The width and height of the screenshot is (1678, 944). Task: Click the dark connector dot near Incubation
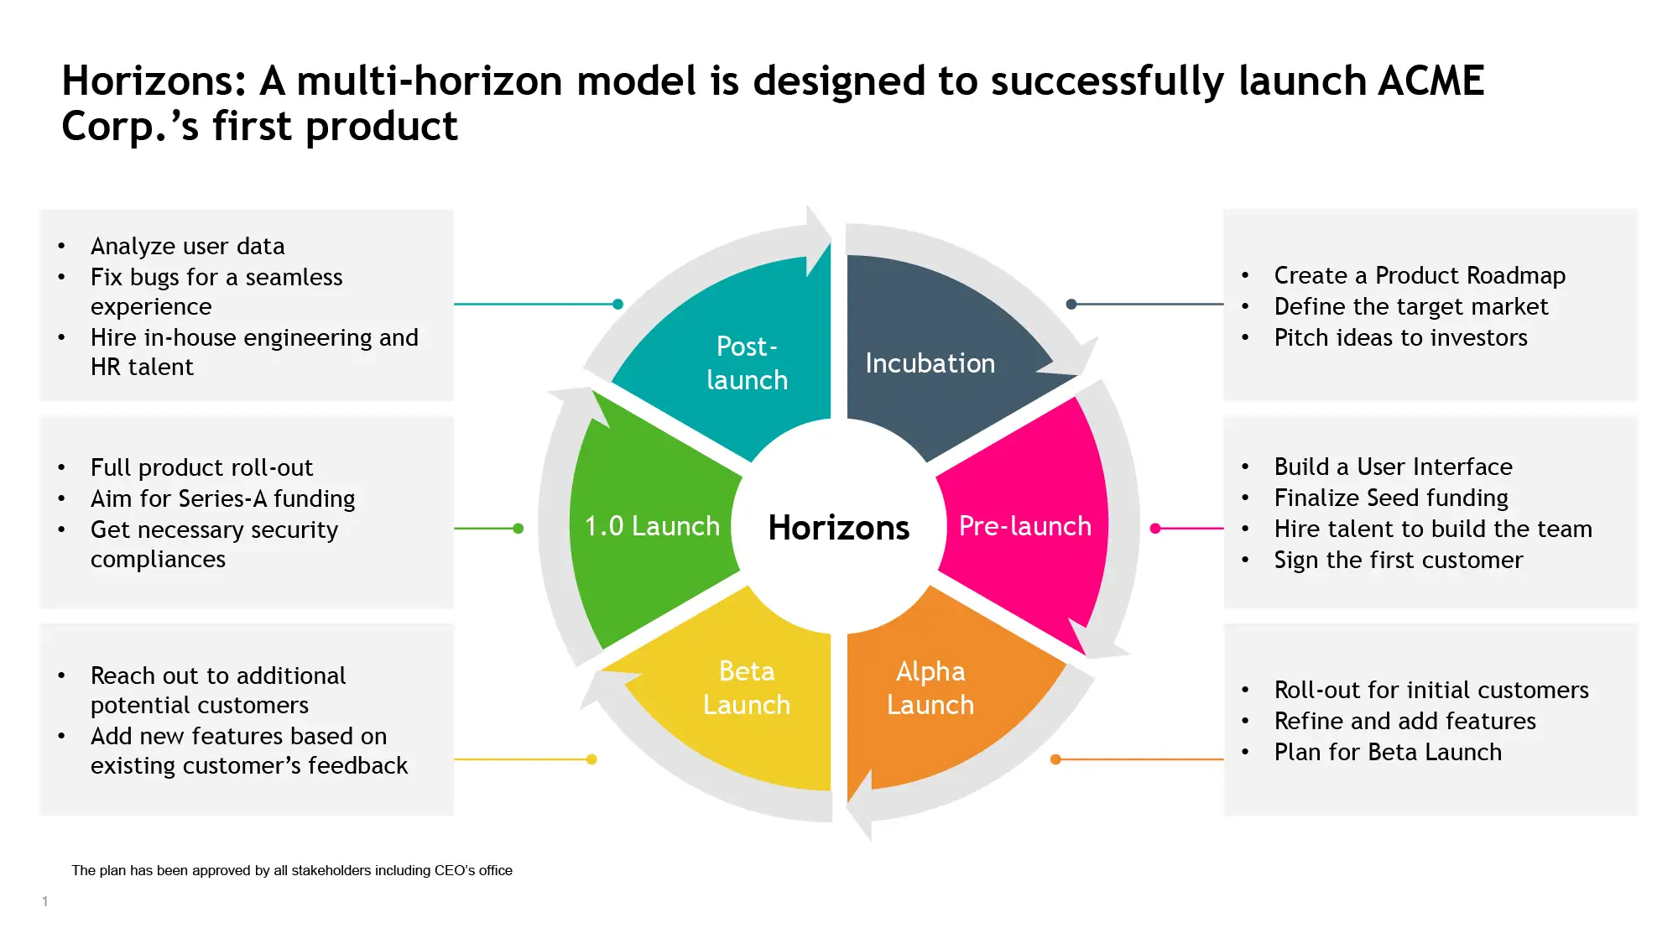1071,304
